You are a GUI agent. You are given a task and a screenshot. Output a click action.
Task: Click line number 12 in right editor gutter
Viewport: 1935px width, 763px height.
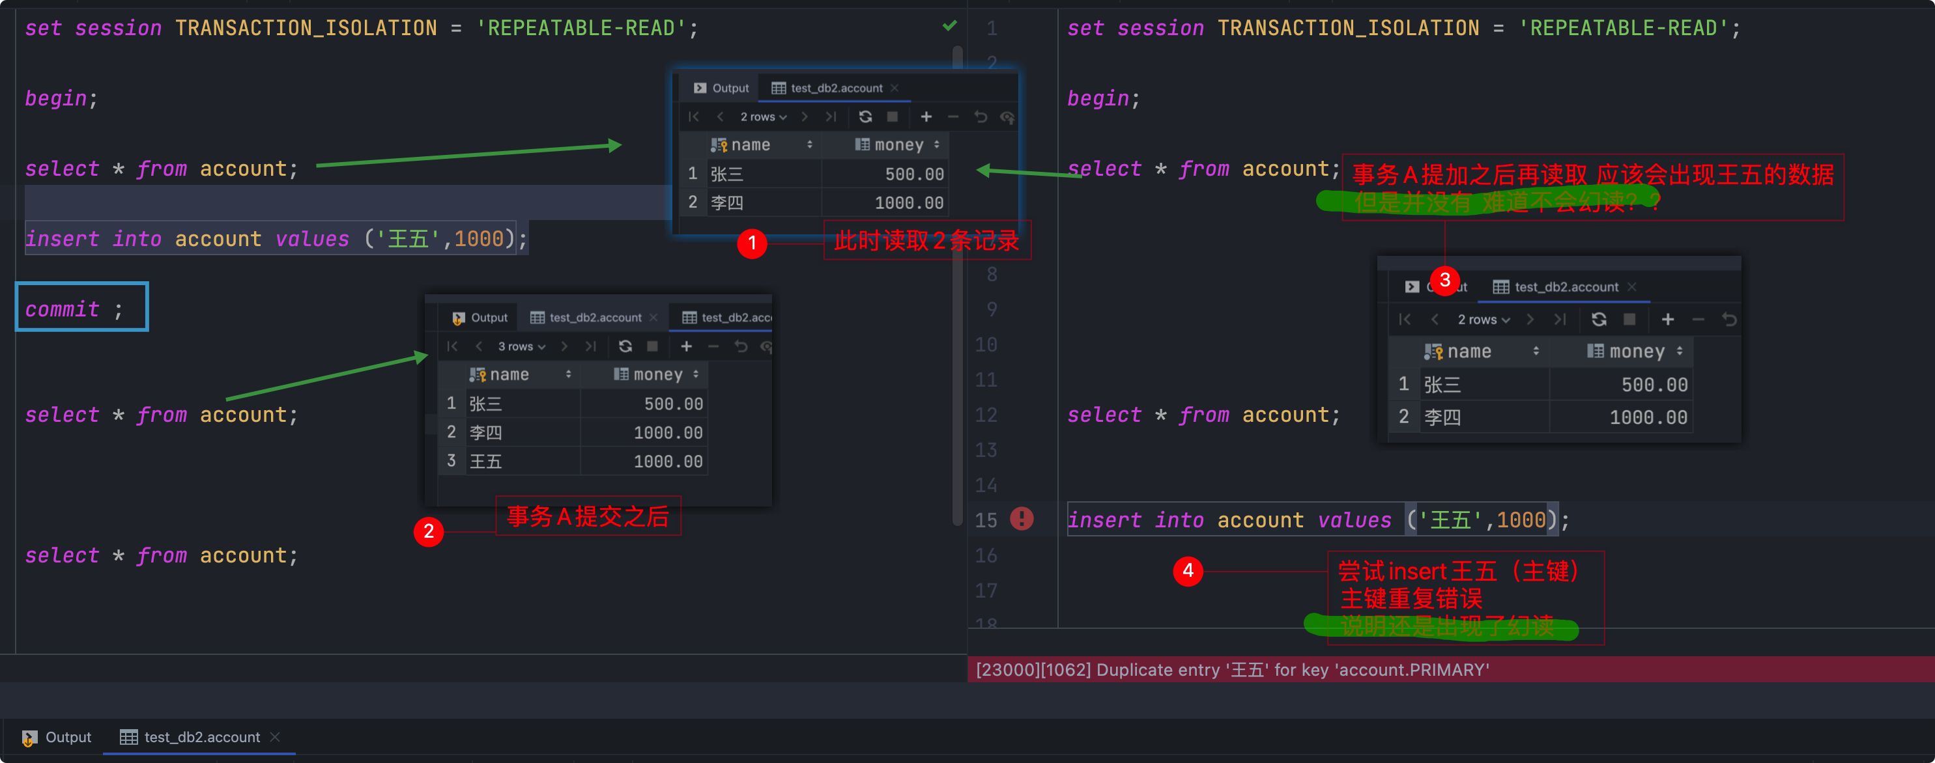(986, 415)
